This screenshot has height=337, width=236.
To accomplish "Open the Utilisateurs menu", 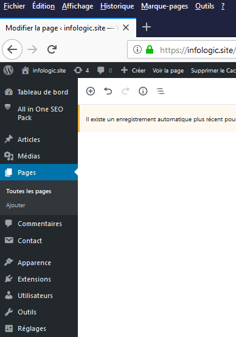I will tap(39, 296).
